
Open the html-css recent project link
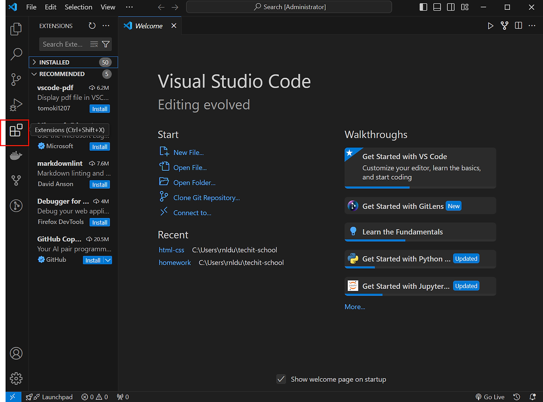171,250
